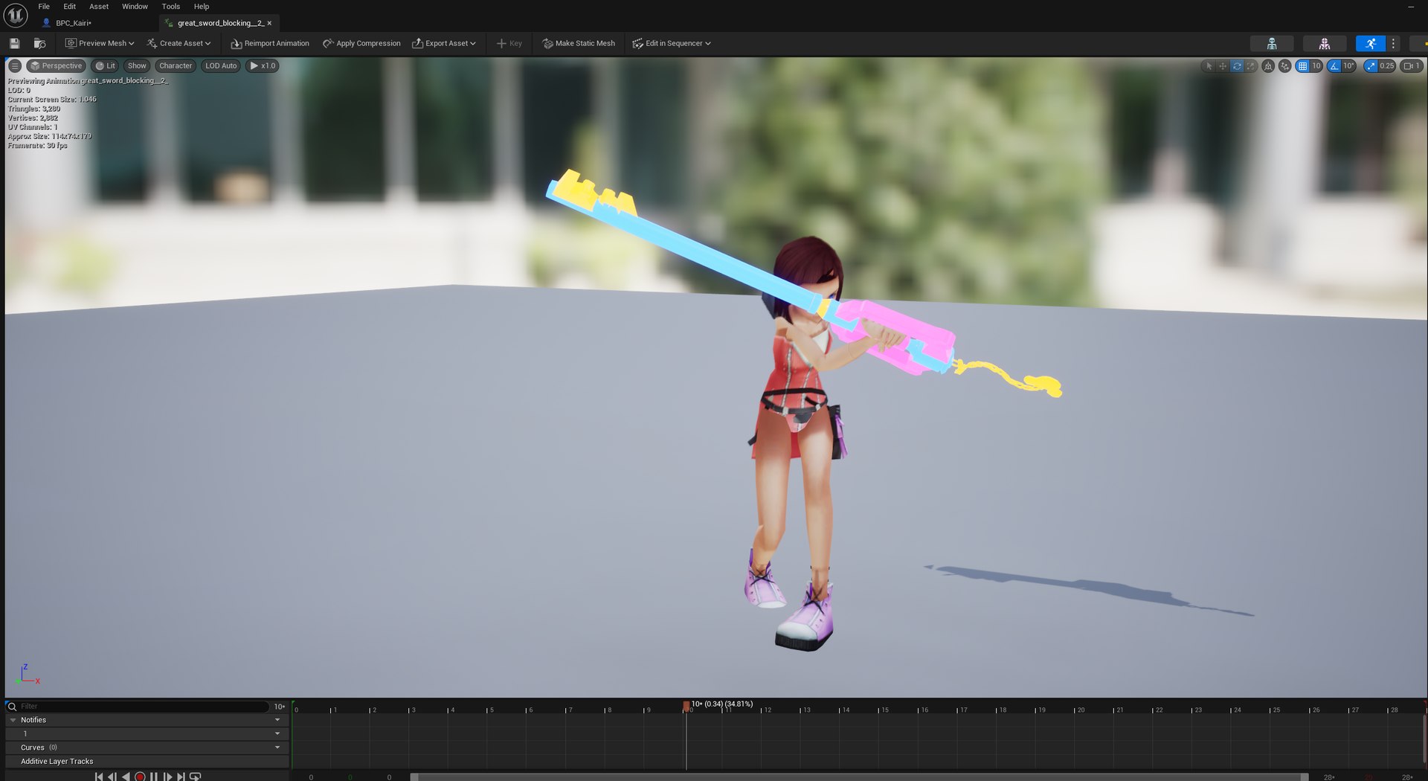Open the Tools menu
This screenshot has height=781, width=1428.
click(171, 7)
